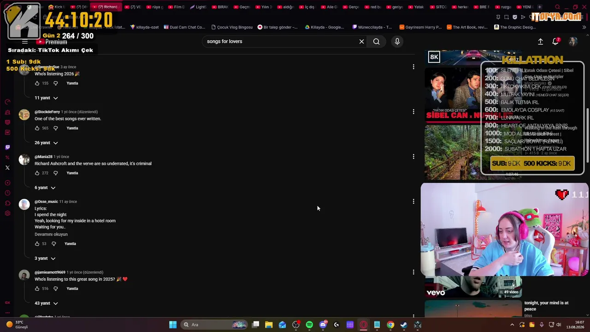590x332 pixels.
Task: Expand the 3 yanıt replies
Action: click(x=45, y=258)
